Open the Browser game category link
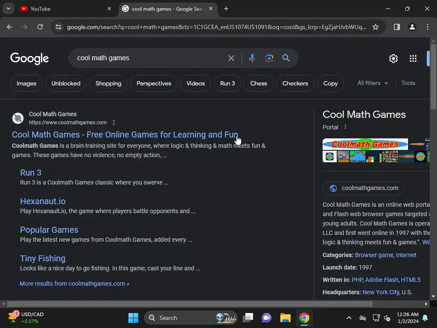437x328 pixels. pyautogui.click(x=374, y=255)
